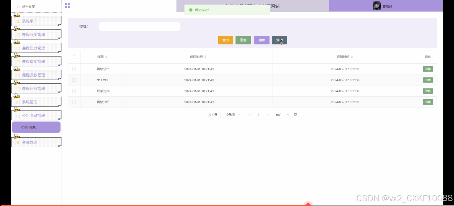
Task: Click the icon beside 课程信息管理
Action: 18,48
